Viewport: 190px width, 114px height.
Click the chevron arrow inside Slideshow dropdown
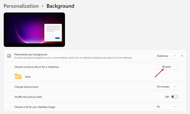175,56
